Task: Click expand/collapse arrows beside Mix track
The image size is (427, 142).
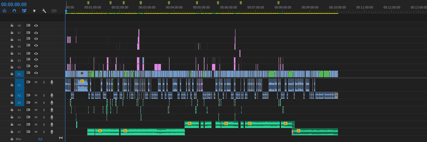Action: [x=61, y=138]
